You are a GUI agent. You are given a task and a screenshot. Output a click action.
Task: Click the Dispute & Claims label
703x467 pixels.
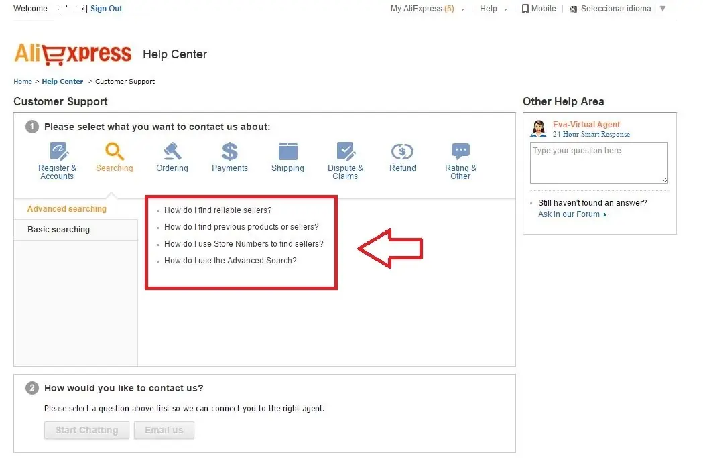pyautogui.click(x=345, y=172)
